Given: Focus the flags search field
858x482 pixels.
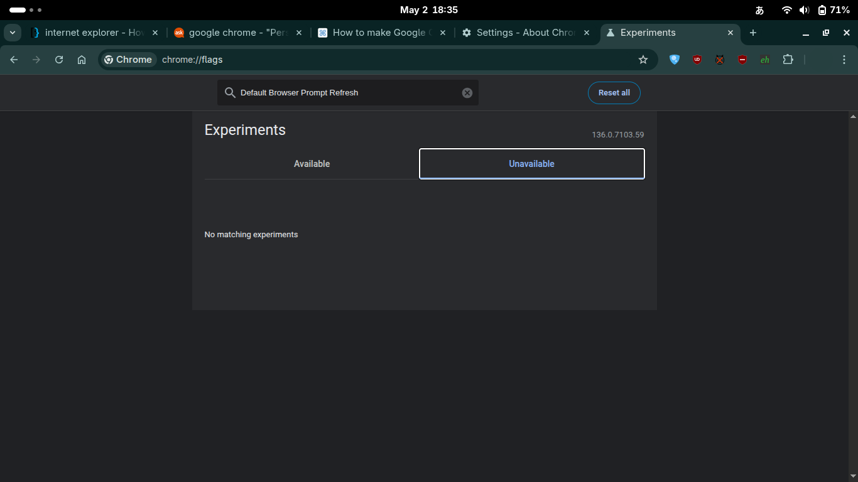Looking at the screenshot, I should coord(348,93).
